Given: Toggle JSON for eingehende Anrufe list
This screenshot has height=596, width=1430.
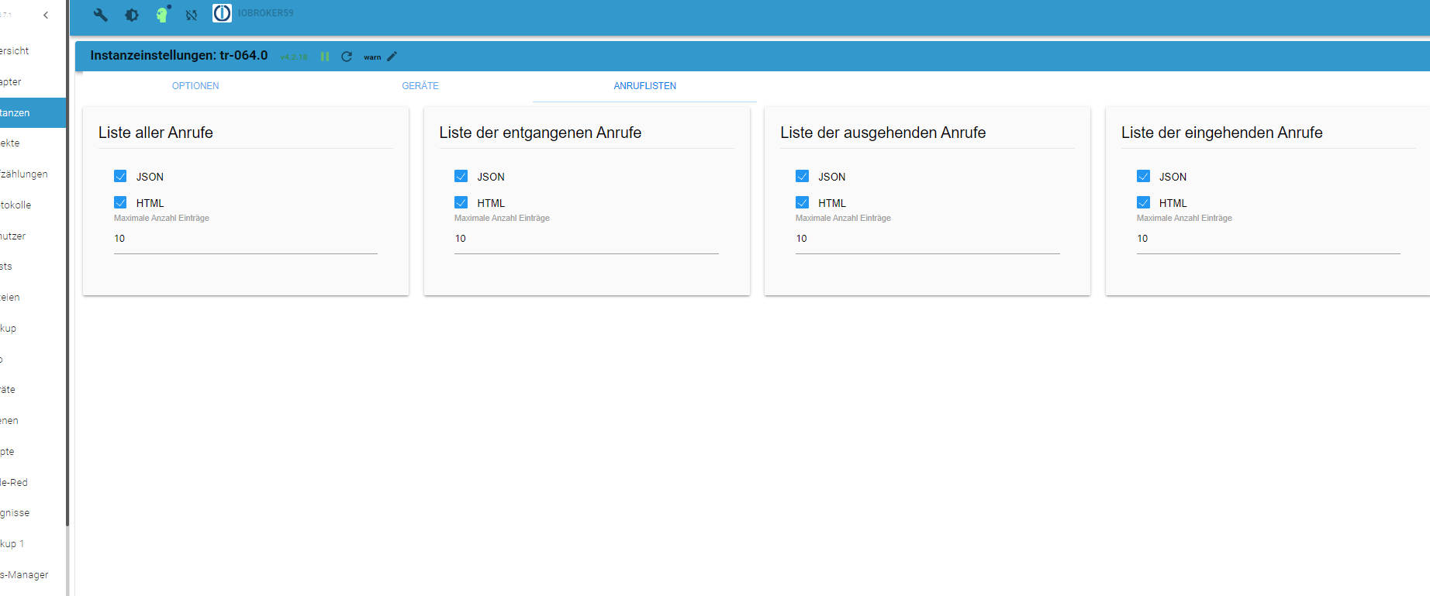Looking at the screenshot, I should point(1144,177).
